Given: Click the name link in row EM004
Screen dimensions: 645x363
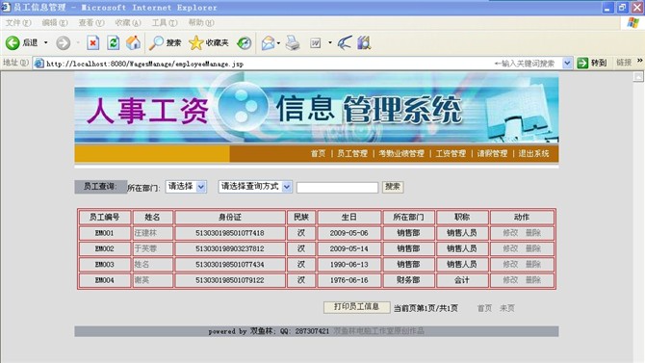Looking at the screenshot, I should [142, 280].
